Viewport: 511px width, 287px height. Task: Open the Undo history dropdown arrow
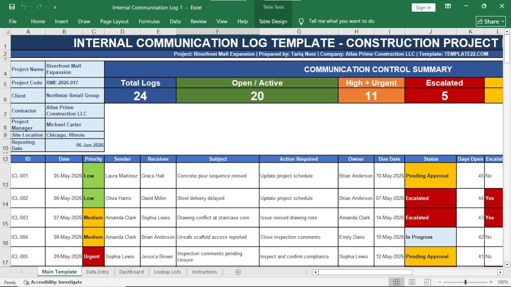pos(31,7)
